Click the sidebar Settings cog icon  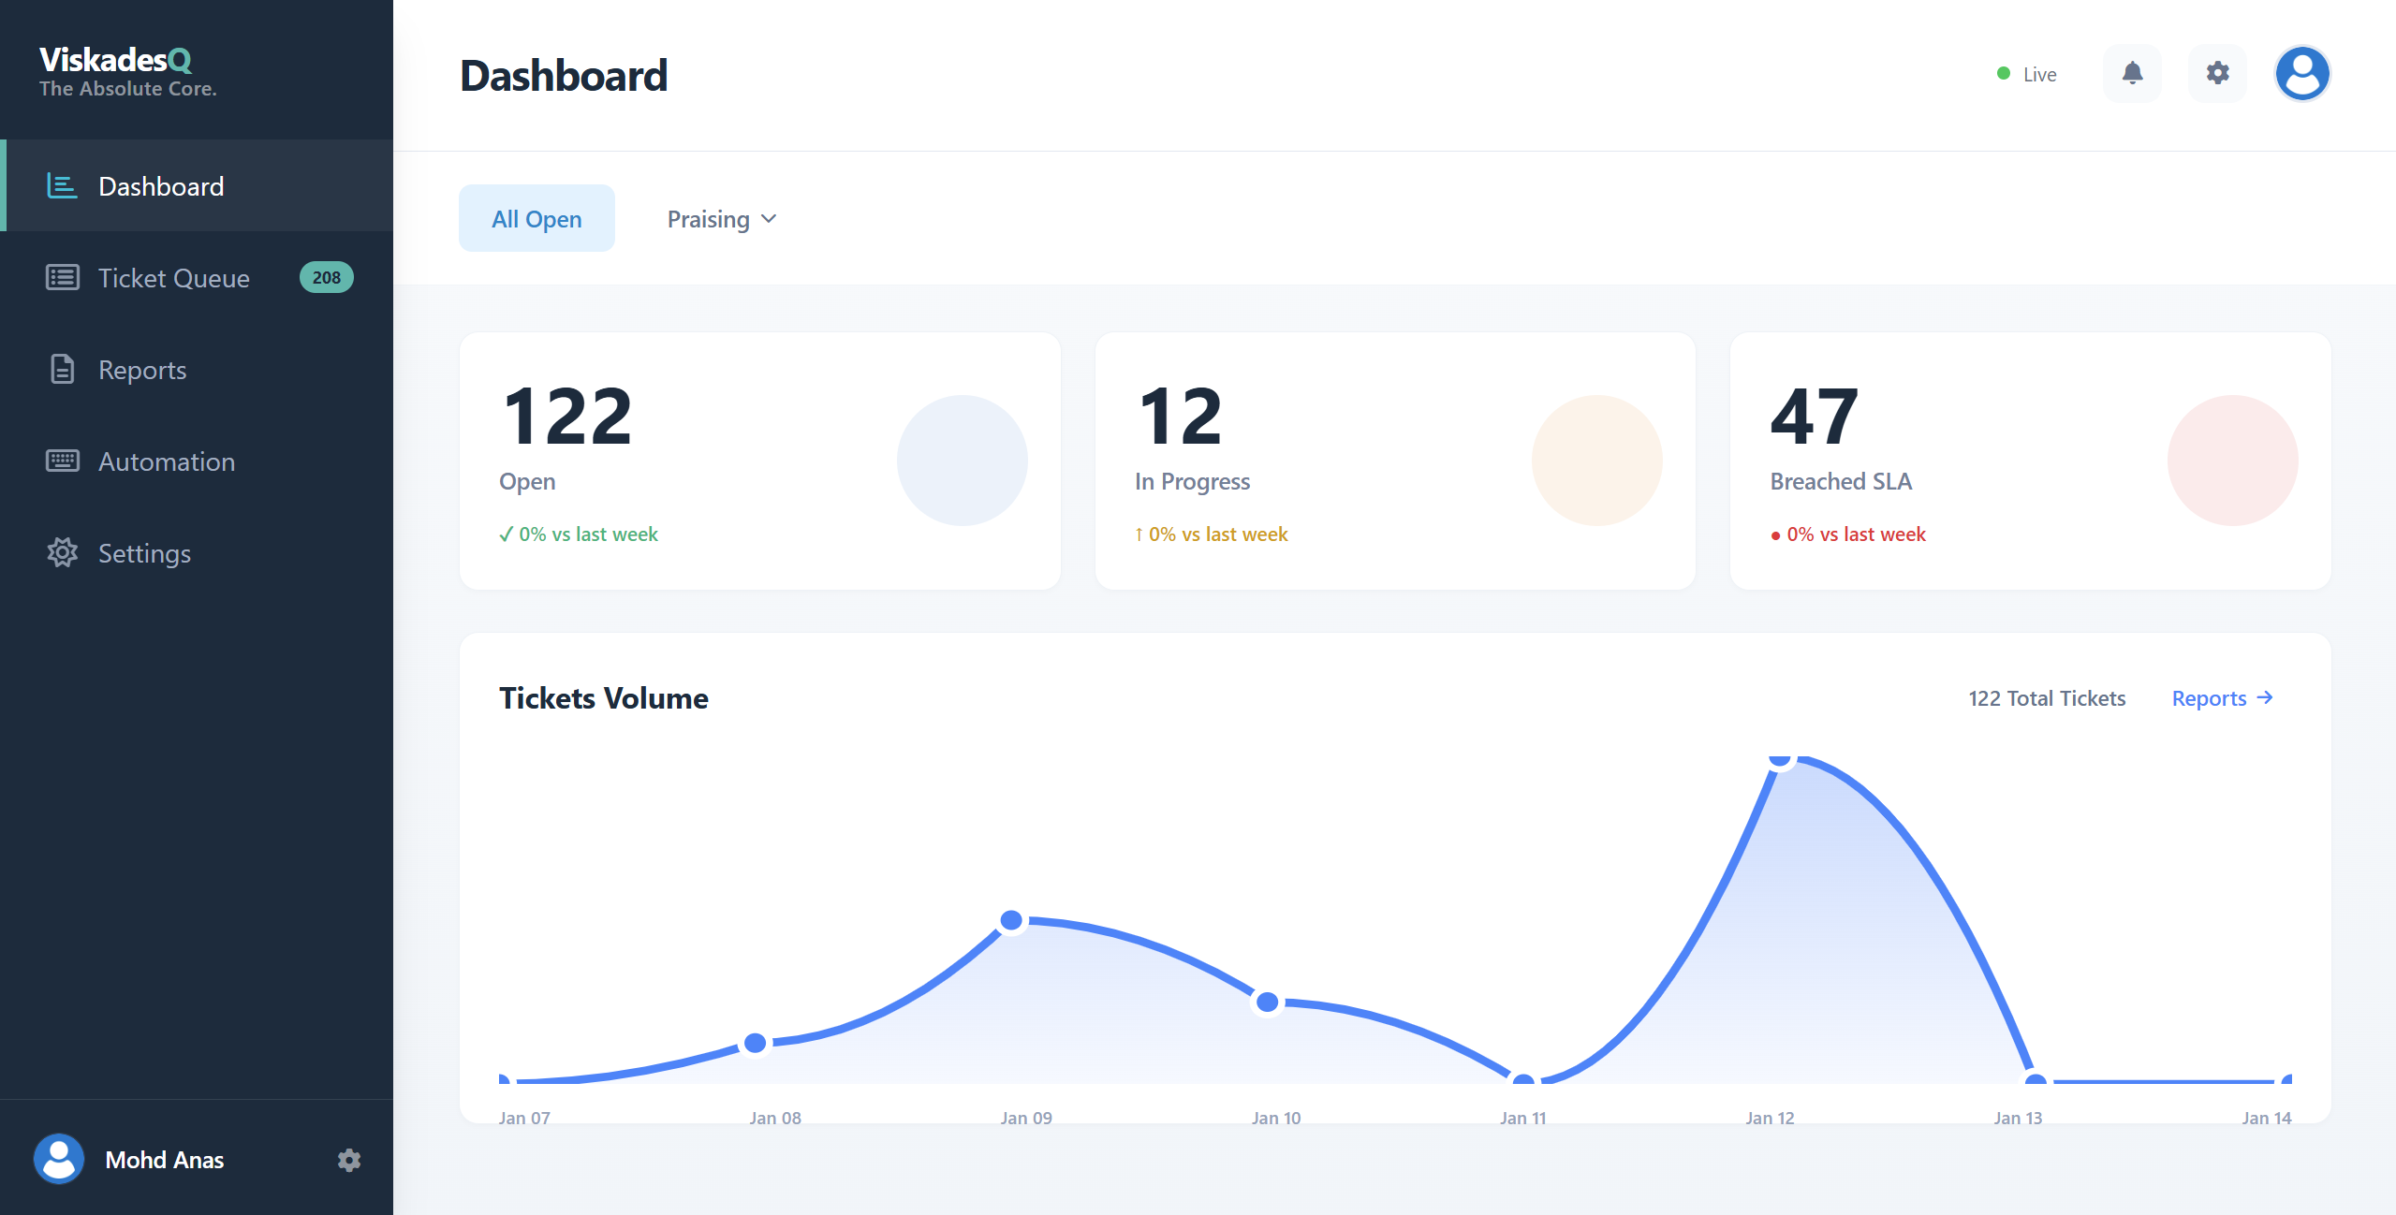[62, 553]
